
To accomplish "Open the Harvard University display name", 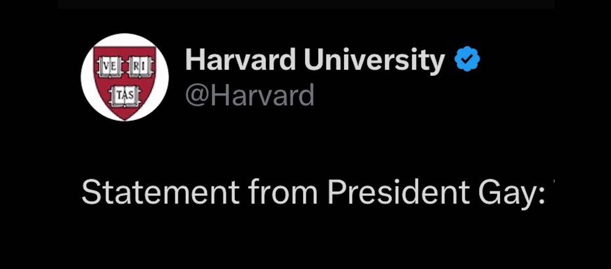I will point(315,59).
